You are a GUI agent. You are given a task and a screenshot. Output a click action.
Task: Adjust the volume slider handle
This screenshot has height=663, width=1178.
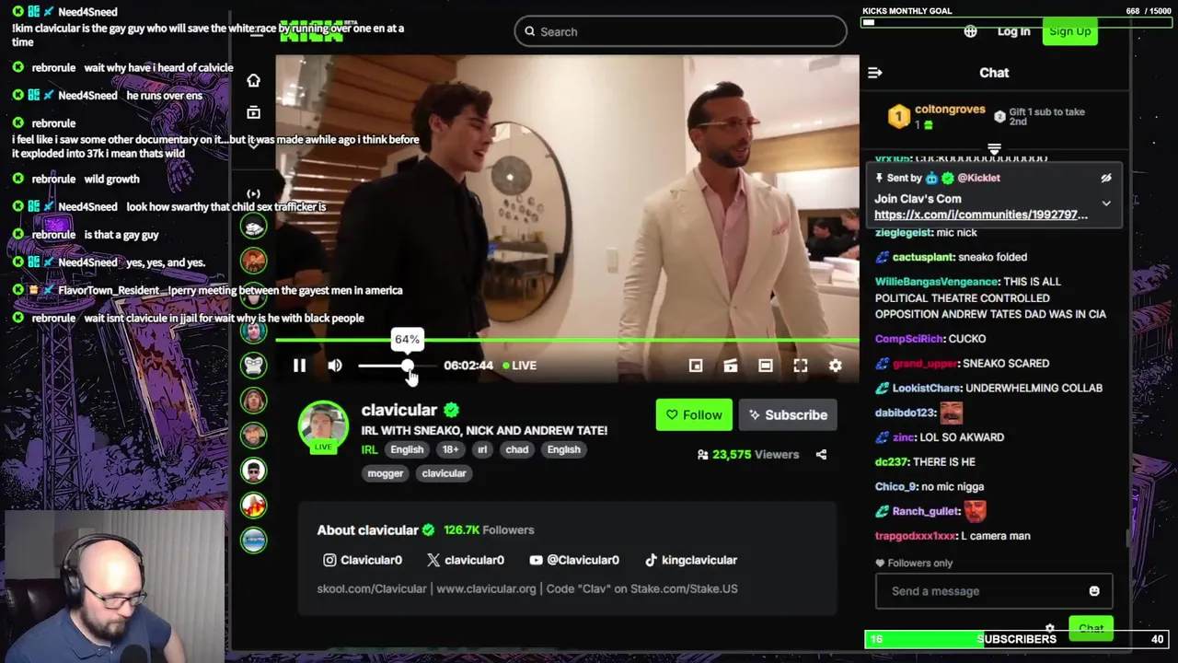(x=407, y=366)
